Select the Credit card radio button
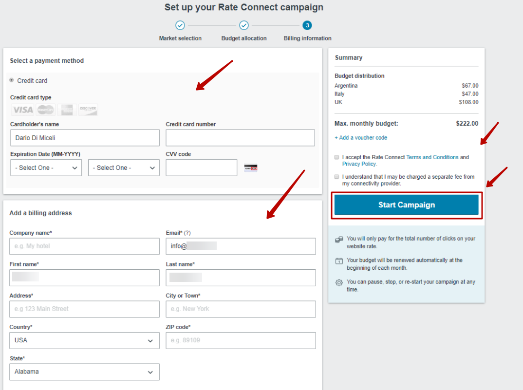This screenshot has height=390, width=523. click(x=12, y=80)
